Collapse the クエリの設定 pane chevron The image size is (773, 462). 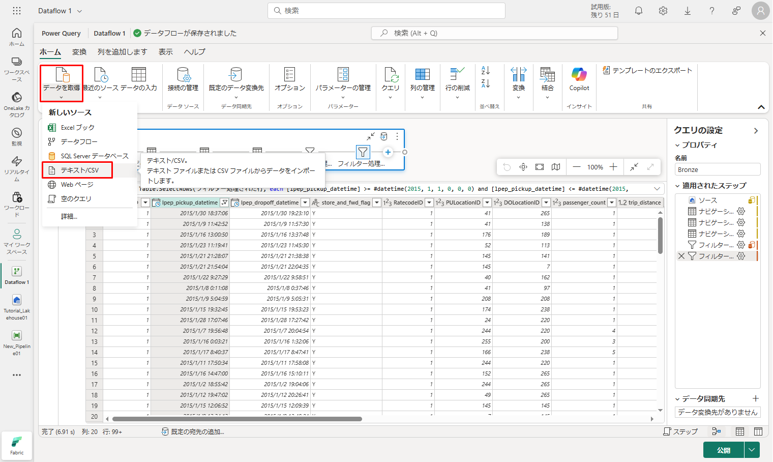pos(756,131)
